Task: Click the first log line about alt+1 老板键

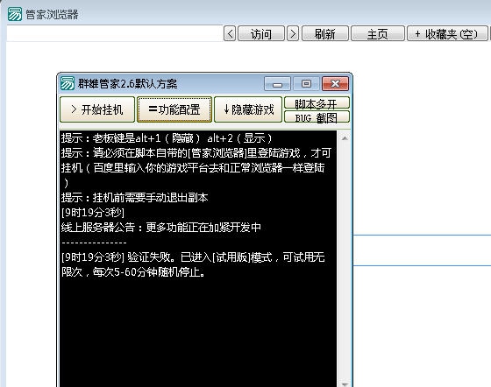Action: coord(167,137)
